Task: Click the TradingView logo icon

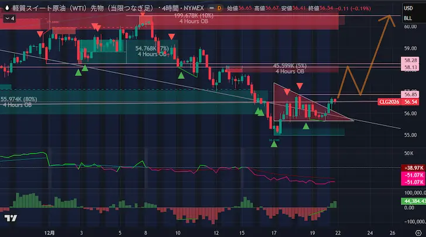Action: point(10,218)
